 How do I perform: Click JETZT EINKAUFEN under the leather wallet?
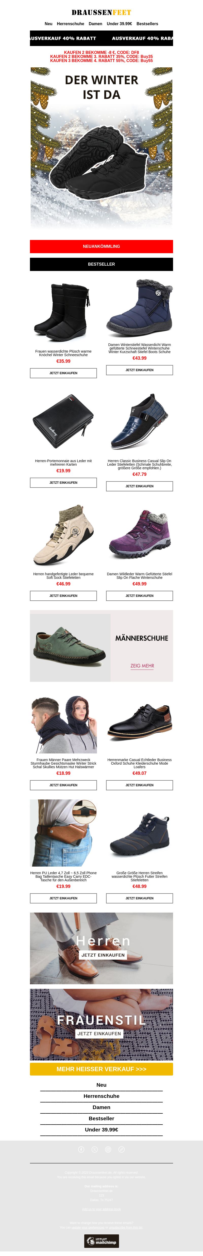point(63,483)
